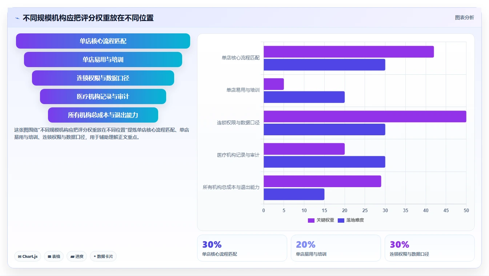Click the purple 连锁权限与数据口径 chart bar

(365, 116)
